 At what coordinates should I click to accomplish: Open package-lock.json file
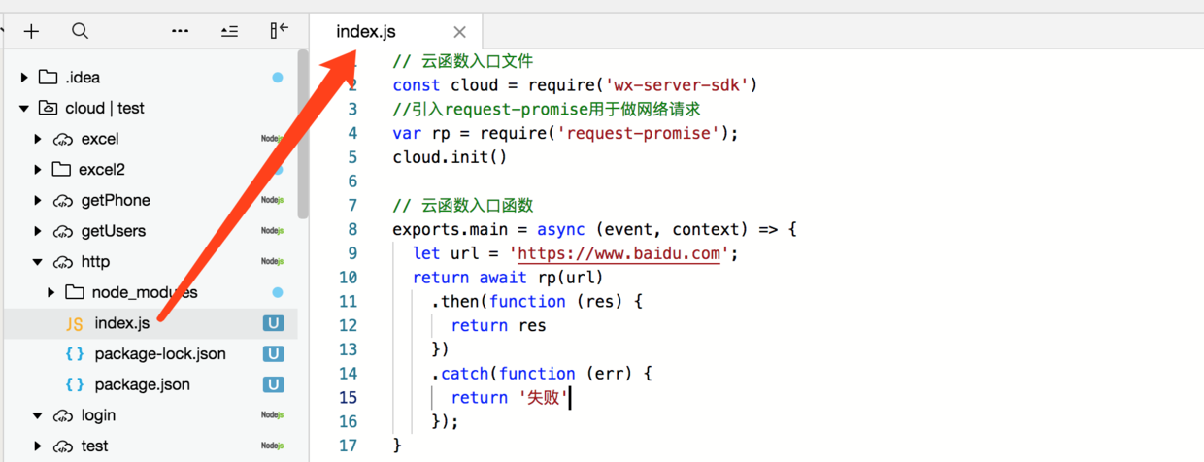click(149, 354)
